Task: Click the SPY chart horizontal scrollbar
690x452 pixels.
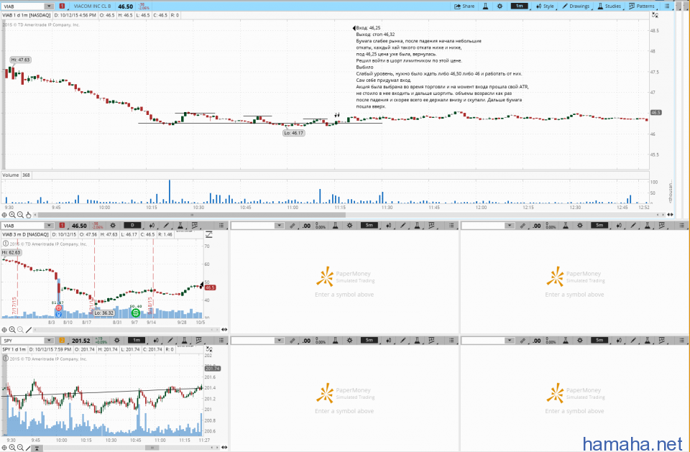Action: tap(152, 448)
